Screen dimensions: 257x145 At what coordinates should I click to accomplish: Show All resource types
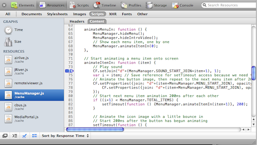pos(8,14)
